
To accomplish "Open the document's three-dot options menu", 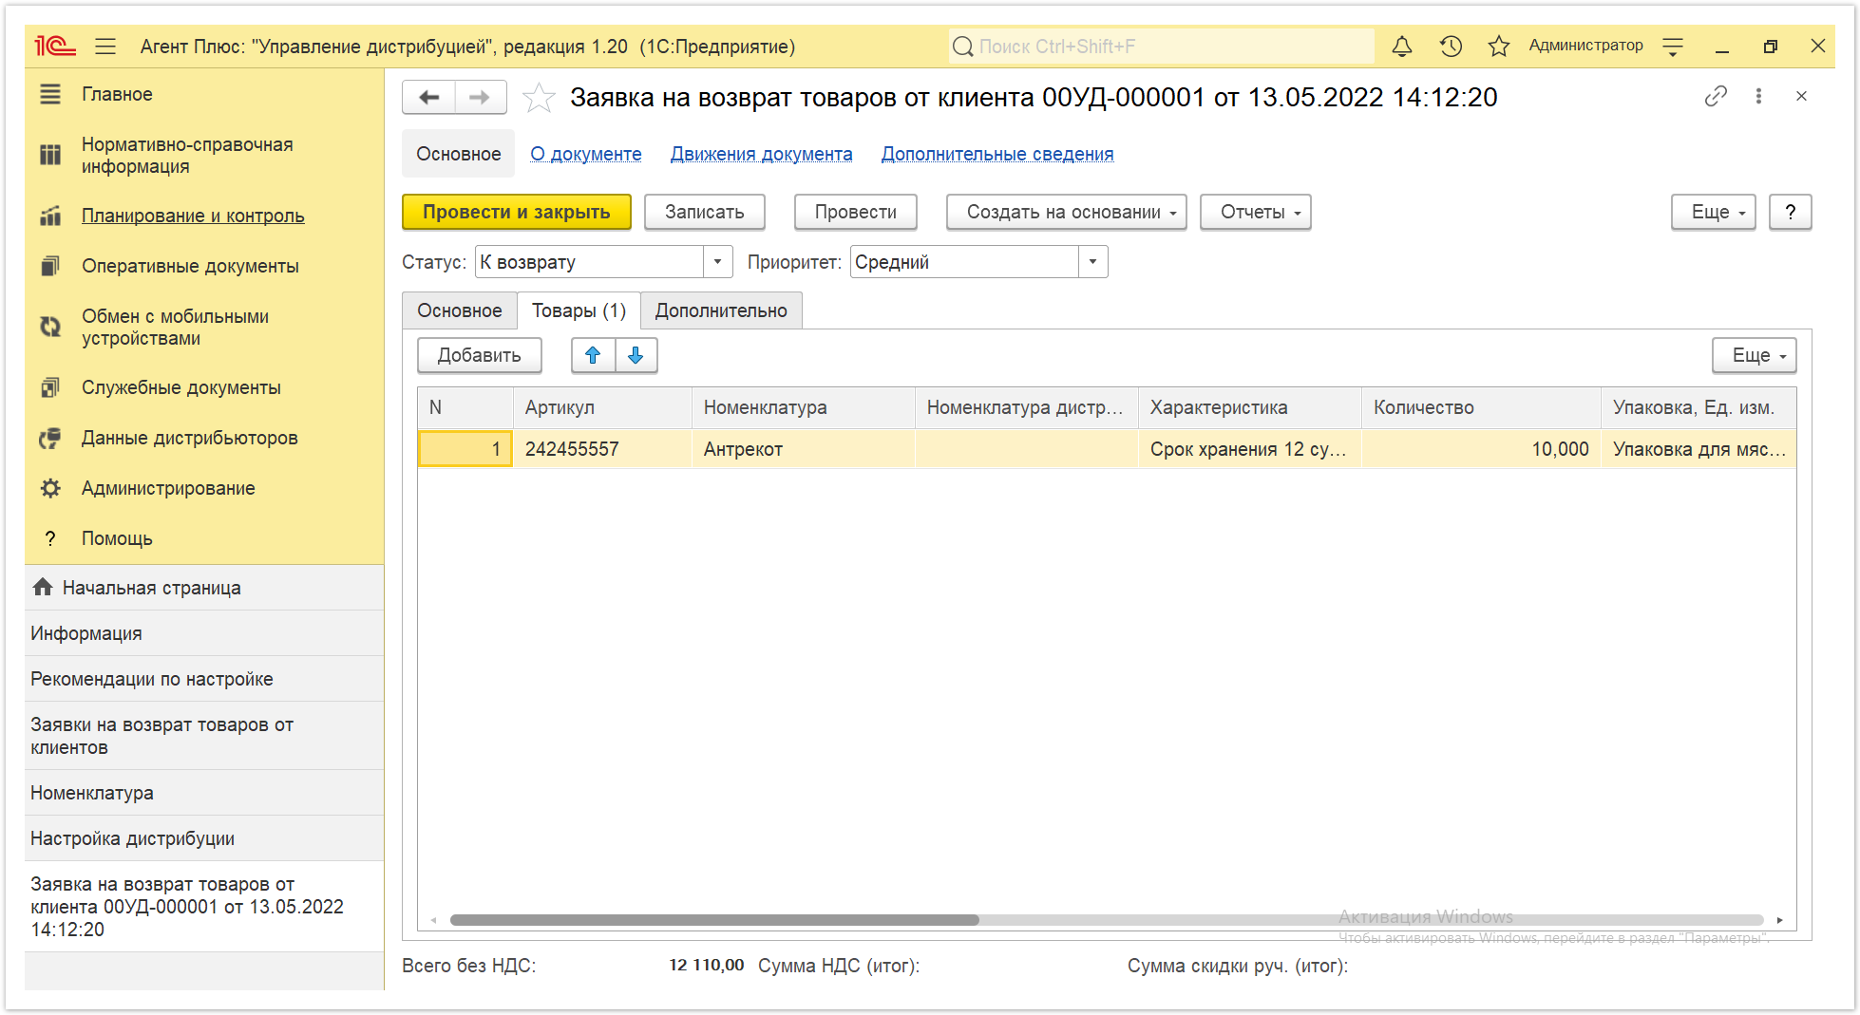I will coord(1758,96).
